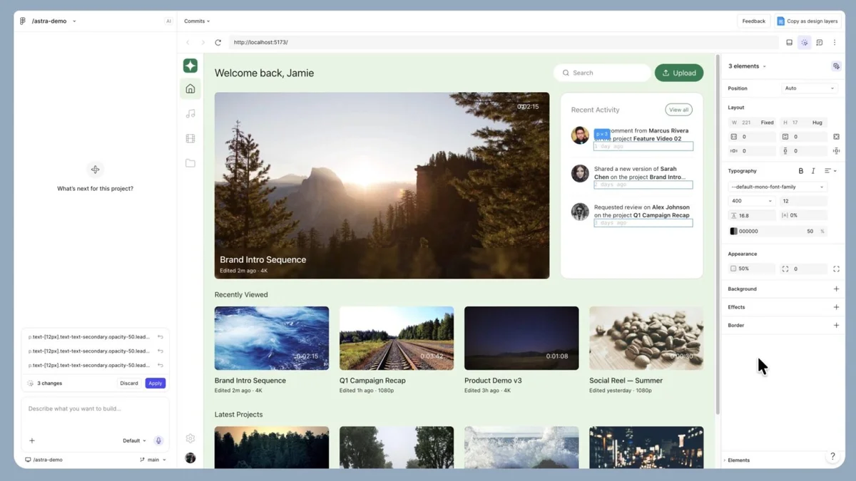Add a Background with the plus icon
This screenshot has width=856, height=481.
pos(836,289)
